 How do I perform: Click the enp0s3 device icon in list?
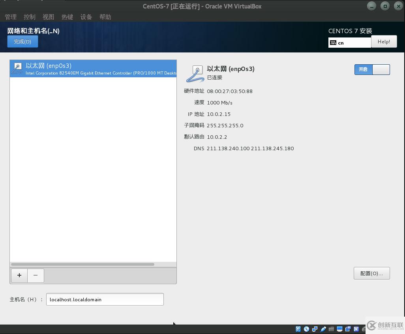[x=17, y=68]
